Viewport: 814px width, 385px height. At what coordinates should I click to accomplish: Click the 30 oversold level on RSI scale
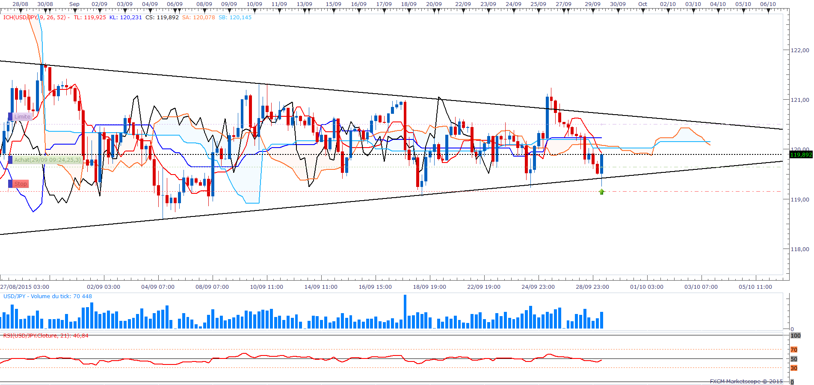[x=794, y=368]
